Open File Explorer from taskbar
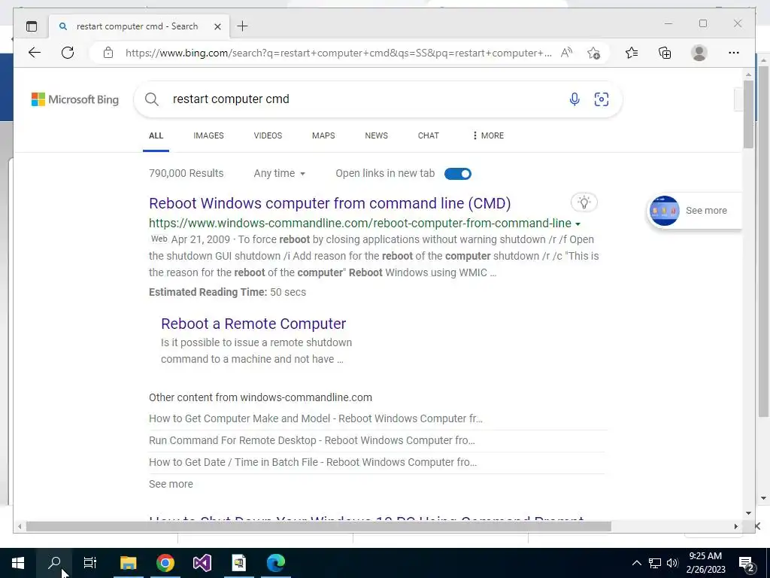 click(x=128, y=563)
